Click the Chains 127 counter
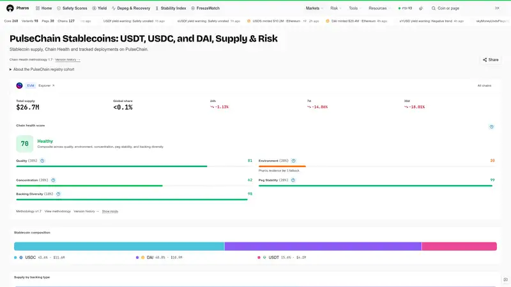The width and height of the screenshot is (511, 287). coord(66,21)
